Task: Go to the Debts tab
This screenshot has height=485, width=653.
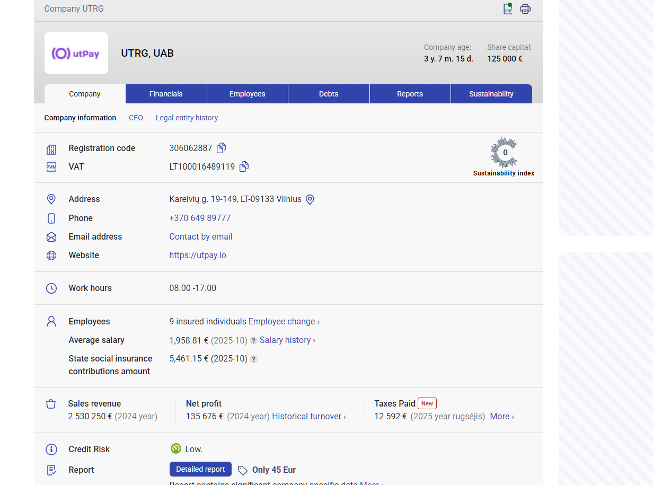Action: (x=329, y=94)
